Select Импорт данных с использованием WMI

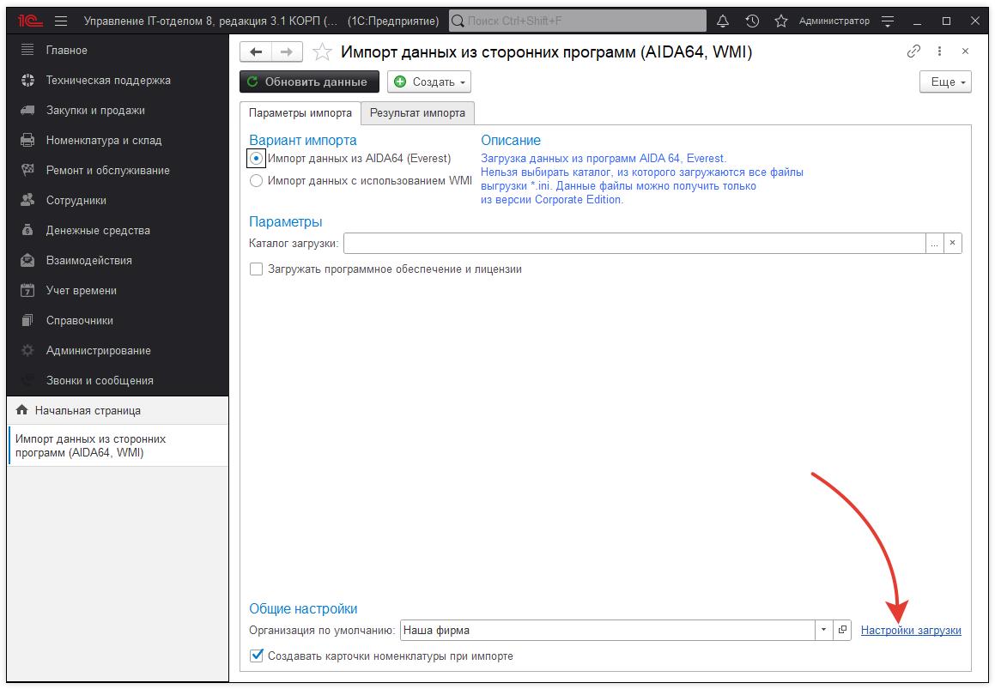point(256,179)
